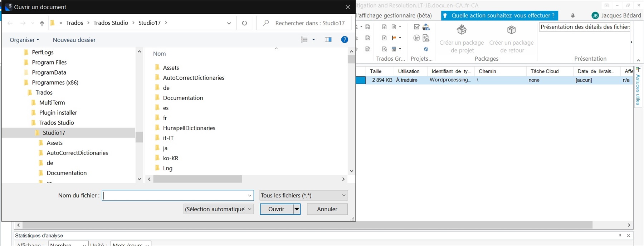644x246 pixels.
Task: Click the calendar icon in Trados GroupShare
Action: point(394,49)
